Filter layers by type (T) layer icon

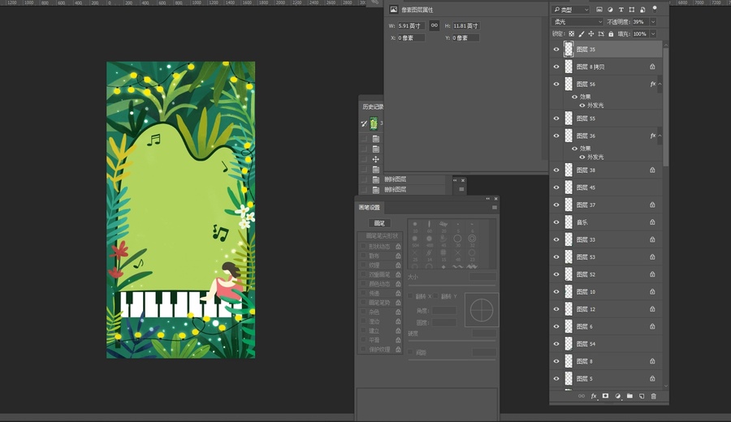(x=621, y=9)
